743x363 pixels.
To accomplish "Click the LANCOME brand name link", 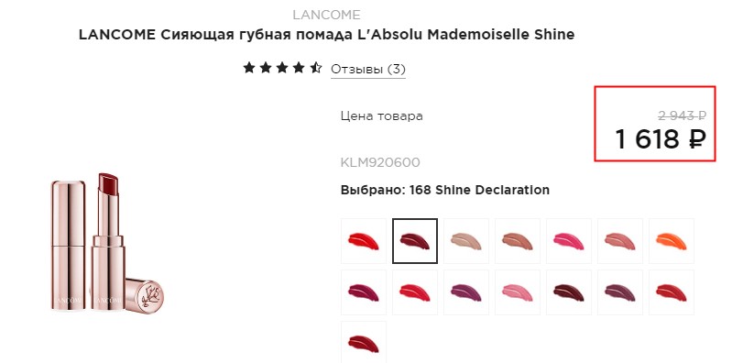I will click(326, 15).
